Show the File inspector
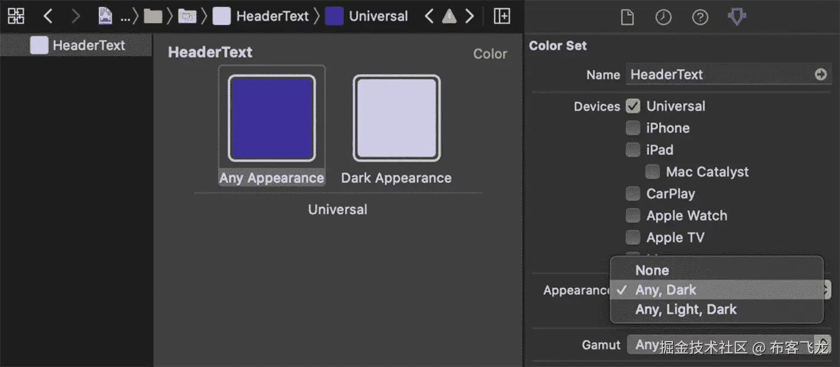The image size is (840, 367). (x=627, y=17)
